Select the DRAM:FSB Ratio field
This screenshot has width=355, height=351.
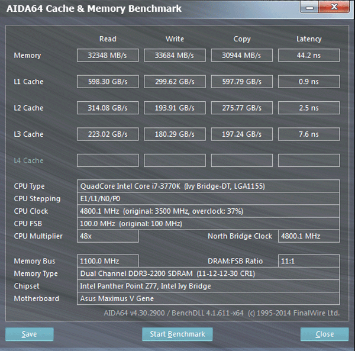point(309,261)
